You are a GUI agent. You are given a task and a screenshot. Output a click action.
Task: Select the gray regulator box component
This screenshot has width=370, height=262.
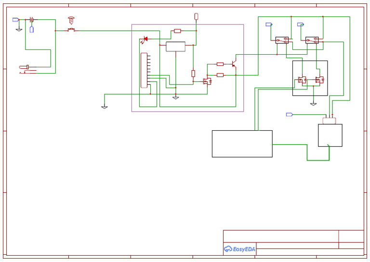pyautogui.click(x=175, y=47)
